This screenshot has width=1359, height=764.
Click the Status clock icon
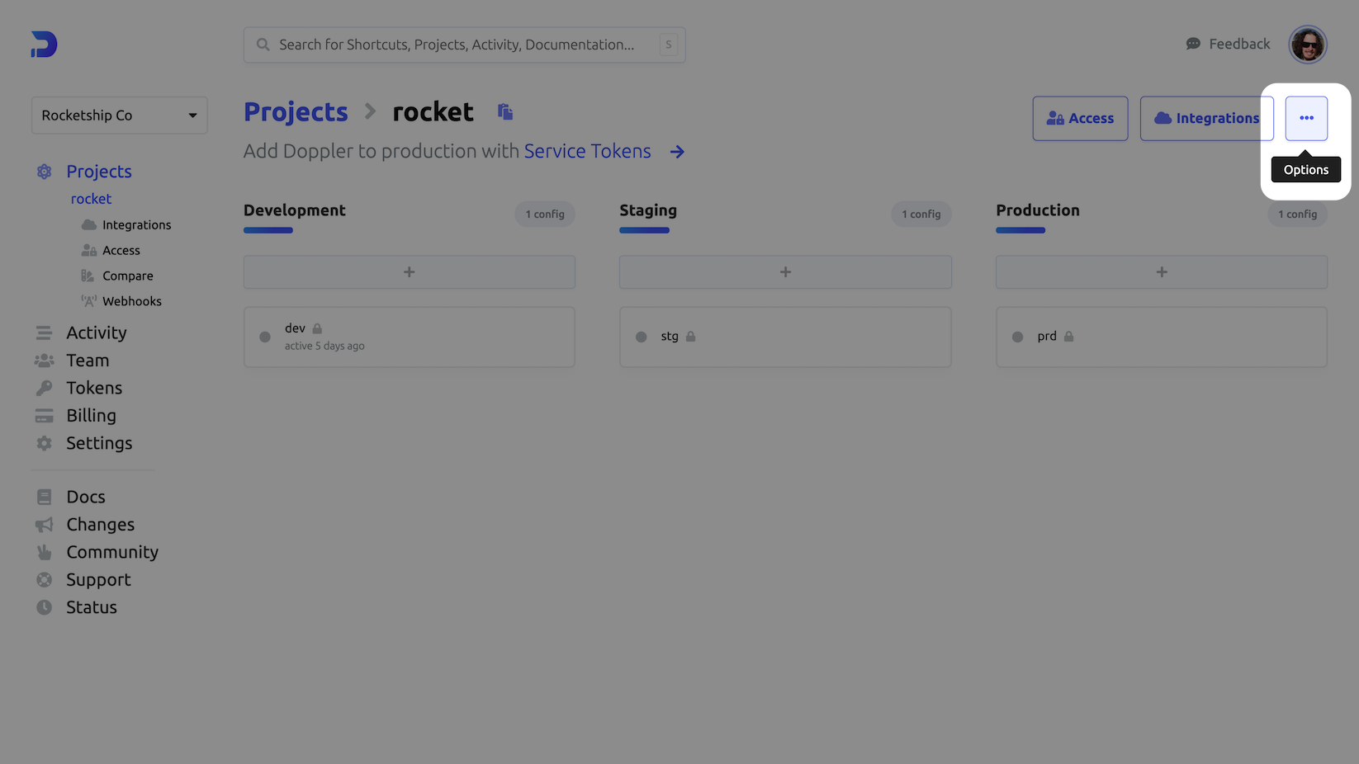(44, 607)
